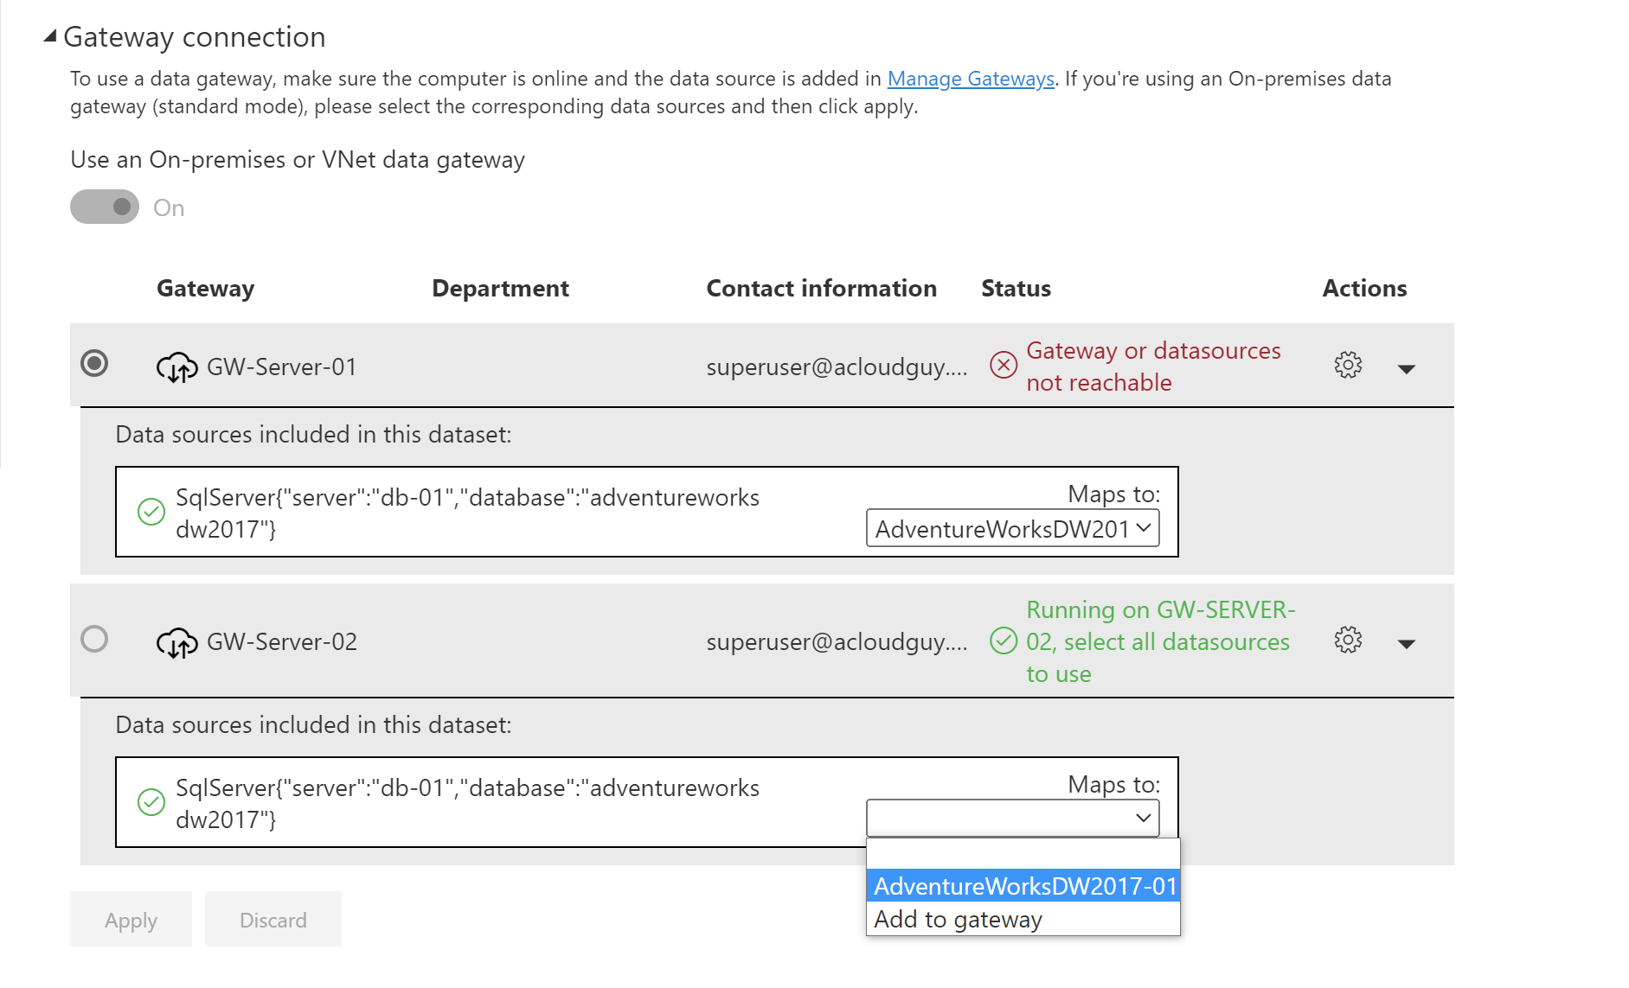This screenshot has height=988, width=1629.
Task: Click the empty Maps to field for GW-Server-02
Action: (1010, 817)
